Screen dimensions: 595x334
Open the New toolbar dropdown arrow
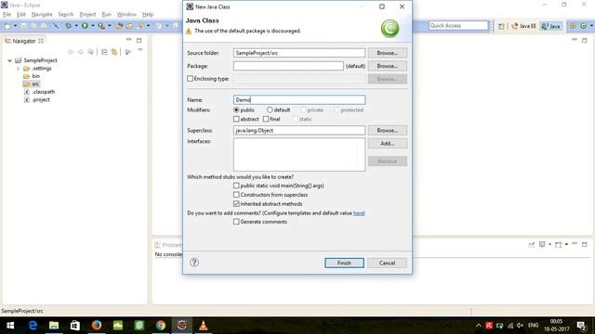tap(16, 26)
